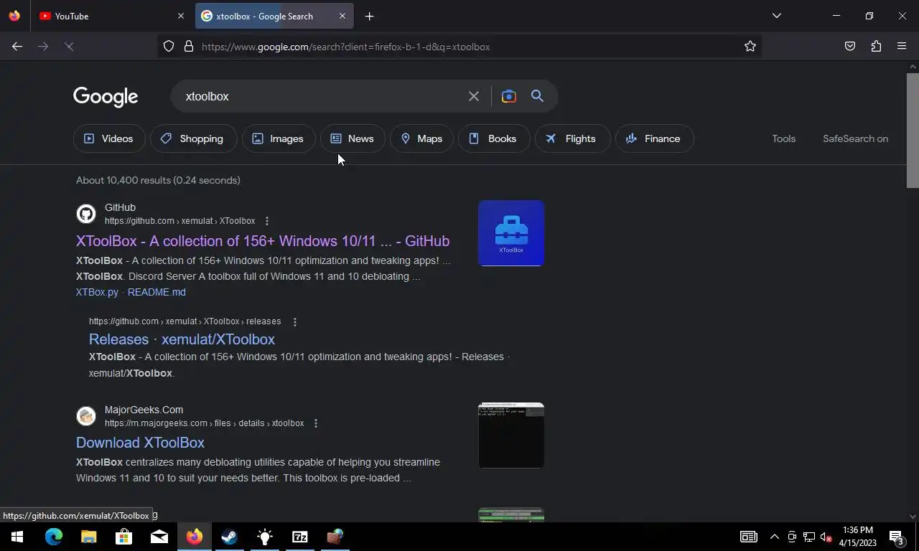Open the Books filter
The height and width of the screenshot is (551, 919).
click(x=494, y=138)
